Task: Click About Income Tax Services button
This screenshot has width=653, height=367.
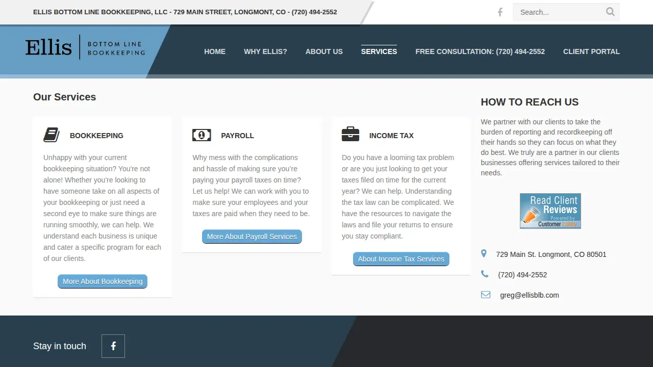Action: coord(401,259)
